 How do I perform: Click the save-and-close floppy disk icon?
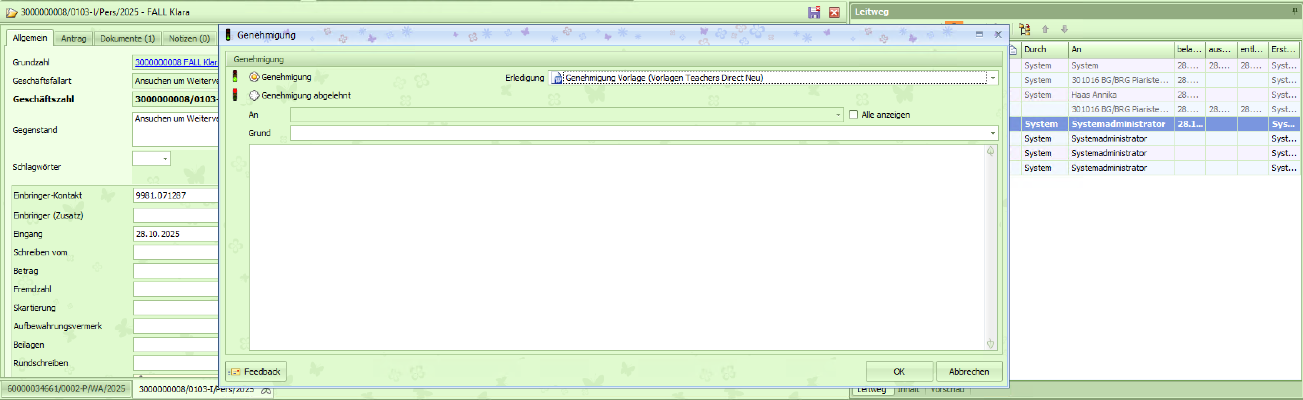pyautogui.click(x=814, y=13)
